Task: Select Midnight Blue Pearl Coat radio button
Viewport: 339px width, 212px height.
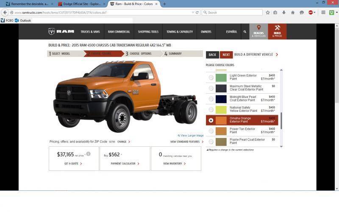Action: (x=211, y=99)
